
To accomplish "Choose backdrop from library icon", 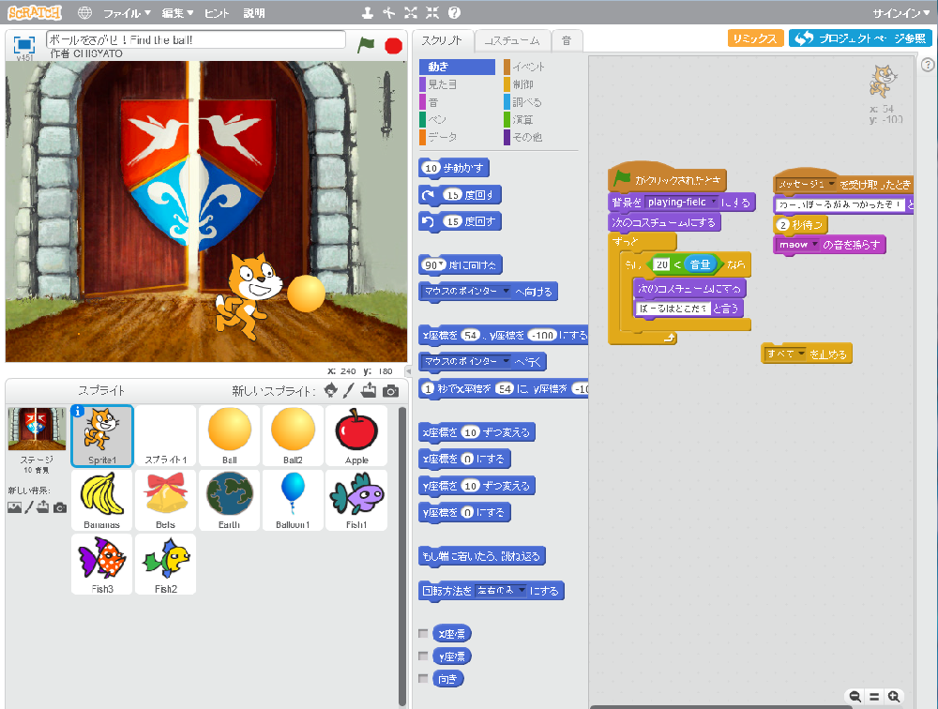I will (x=14, y=507).
